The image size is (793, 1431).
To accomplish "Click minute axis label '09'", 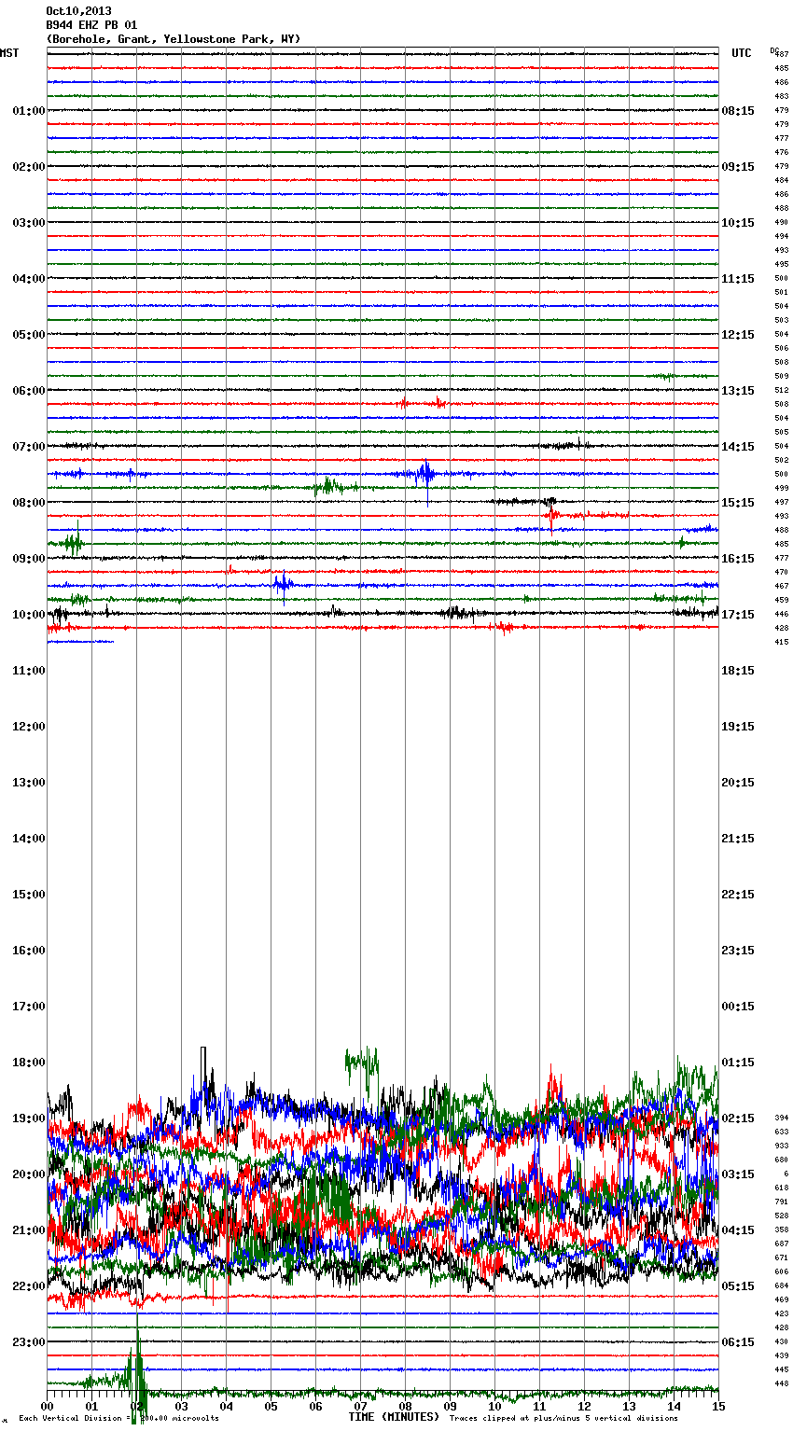I will [450, 1407].
